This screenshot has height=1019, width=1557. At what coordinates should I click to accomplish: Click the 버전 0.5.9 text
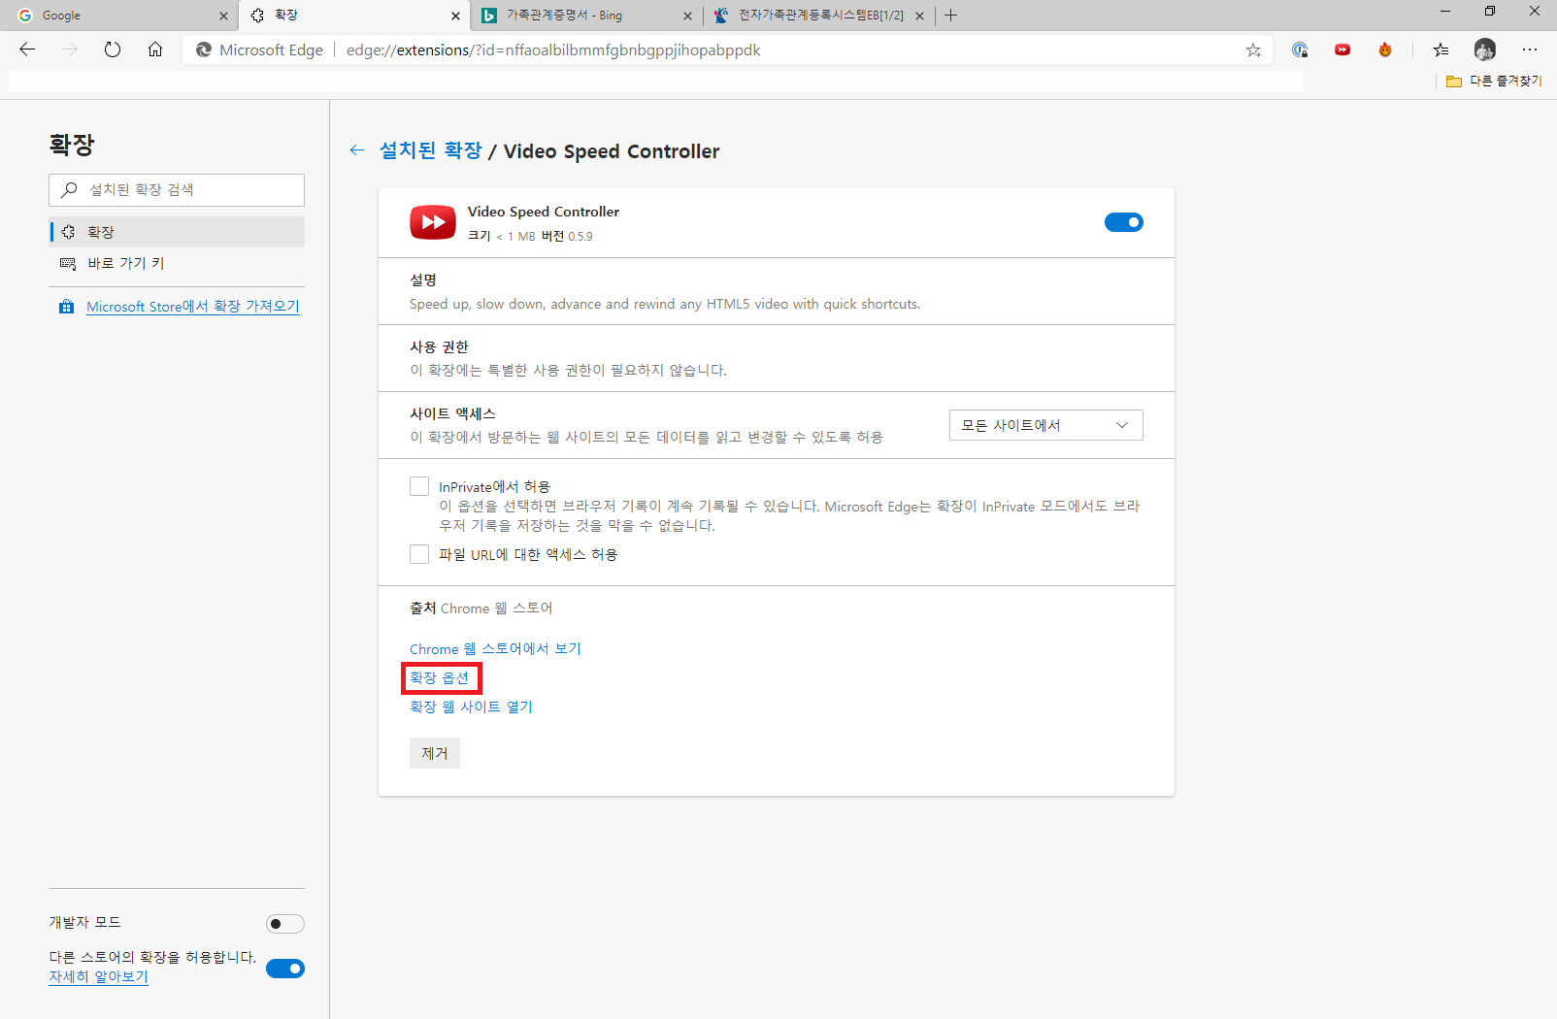[567, 236]
